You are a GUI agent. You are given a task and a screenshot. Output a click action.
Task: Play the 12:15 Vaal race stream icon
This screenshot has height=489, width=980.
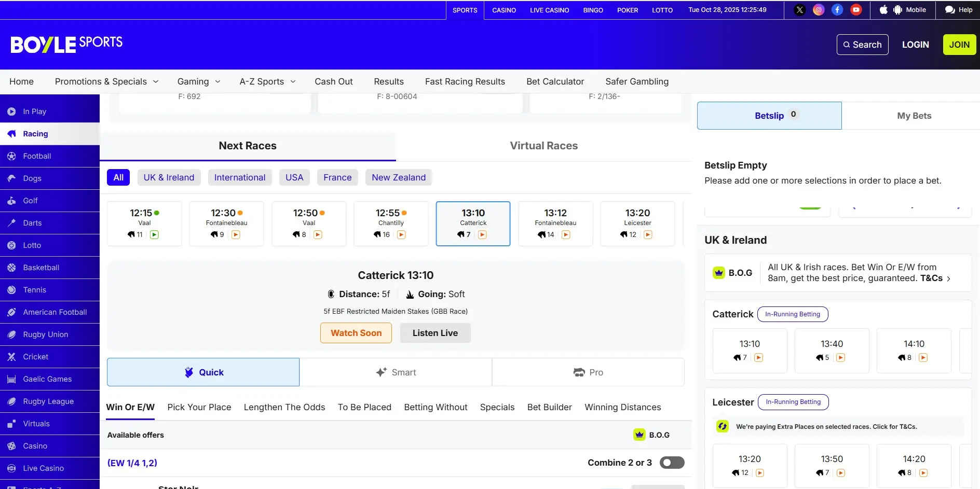[154, 235]
